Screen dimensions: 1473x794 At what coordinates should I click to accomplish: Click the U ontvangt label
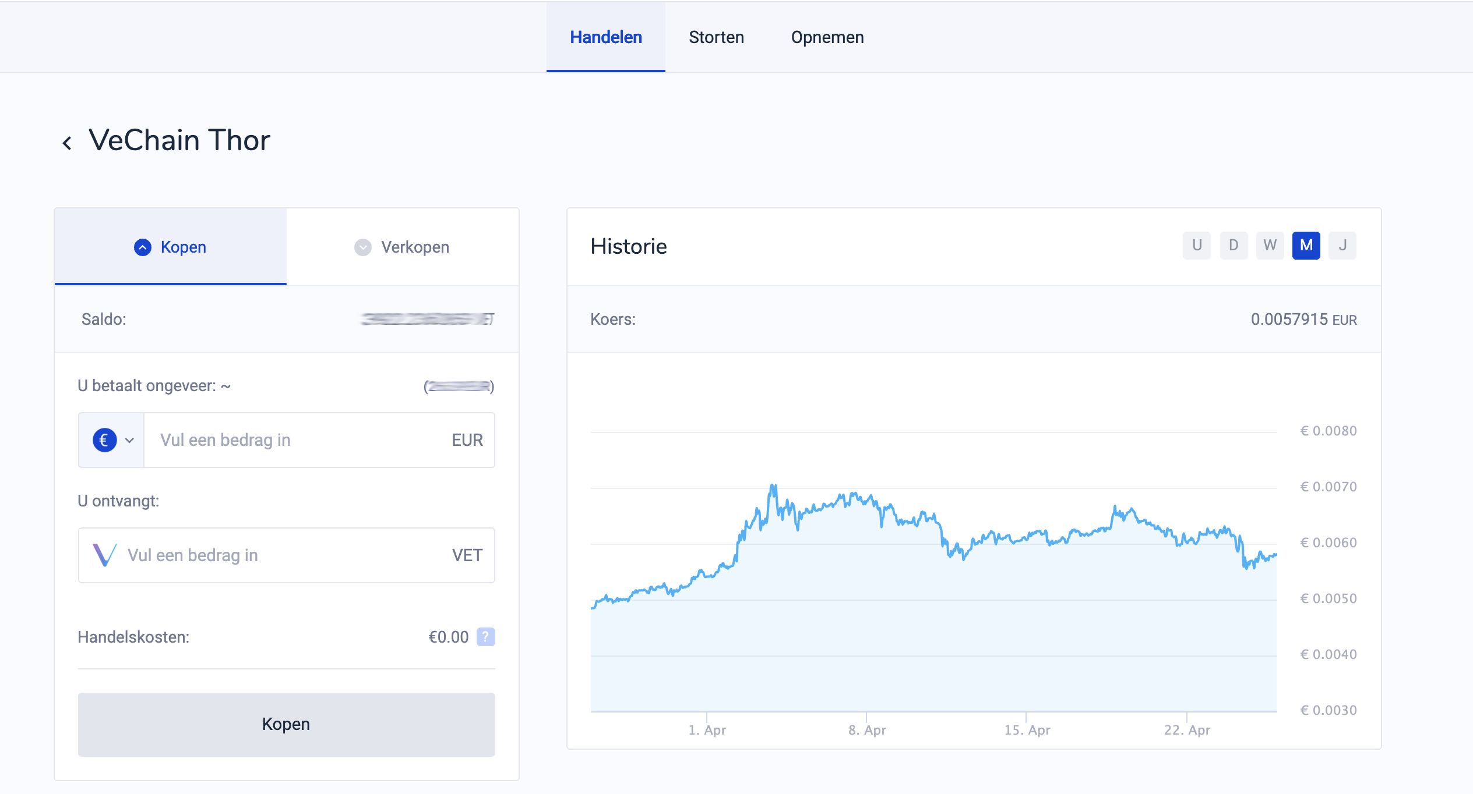point(118,501)
